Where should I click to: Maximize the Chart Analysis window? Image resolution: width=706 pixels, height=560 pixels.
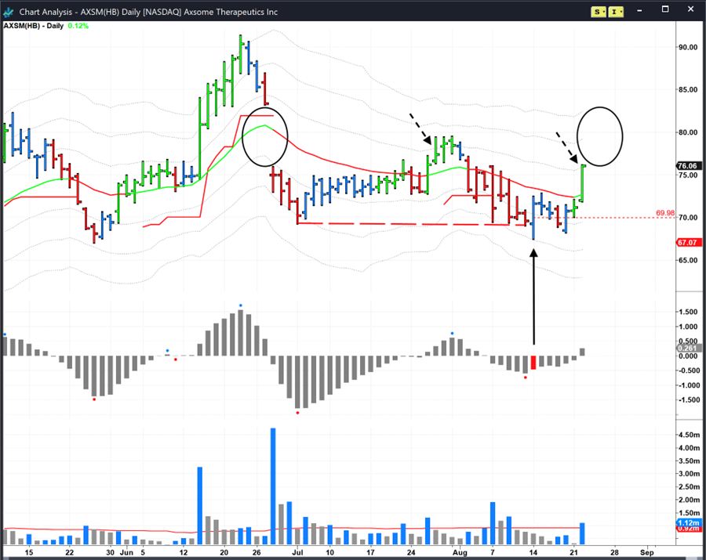pyautogui.click(x=668, y=11)
